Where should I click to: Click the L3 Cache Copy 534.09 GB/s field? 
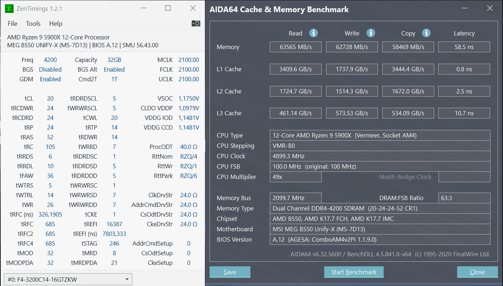click(x=408, y=113)
